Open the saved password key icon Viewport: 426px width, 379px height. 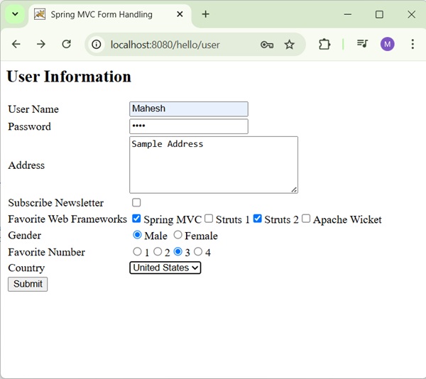pyautogui.click(x=267, y=45)
